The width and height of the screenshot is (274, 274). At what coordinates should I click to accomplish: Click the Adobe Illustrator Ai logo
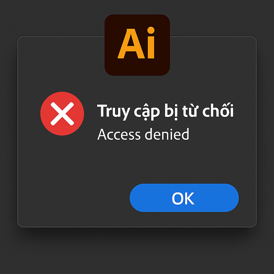point(137,45)
